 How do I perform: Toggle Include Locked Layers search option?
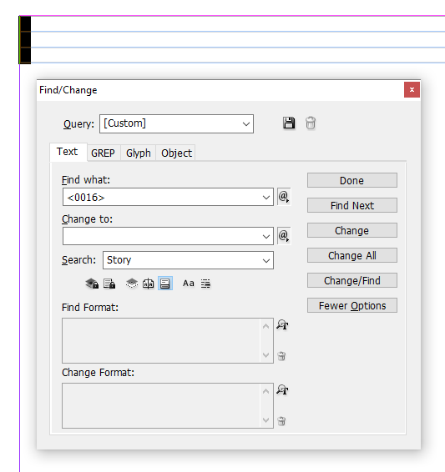pos(92,284)
